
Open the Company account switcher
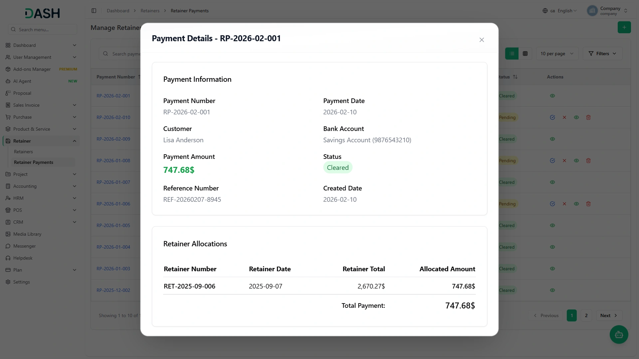607,11
